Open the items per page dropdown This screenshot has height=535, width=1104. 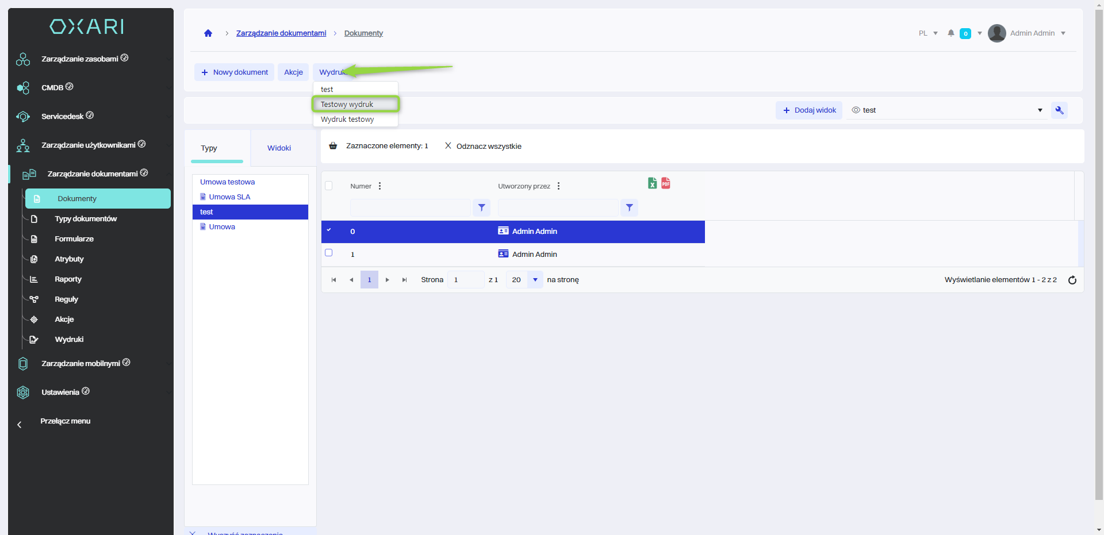[535, 280]
